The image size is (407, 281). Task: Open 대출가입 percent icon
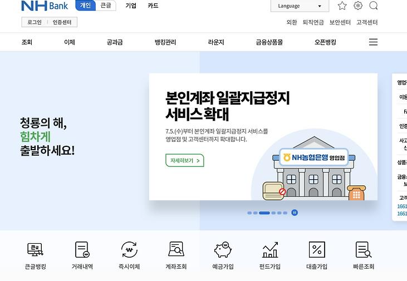click(317, 249)
